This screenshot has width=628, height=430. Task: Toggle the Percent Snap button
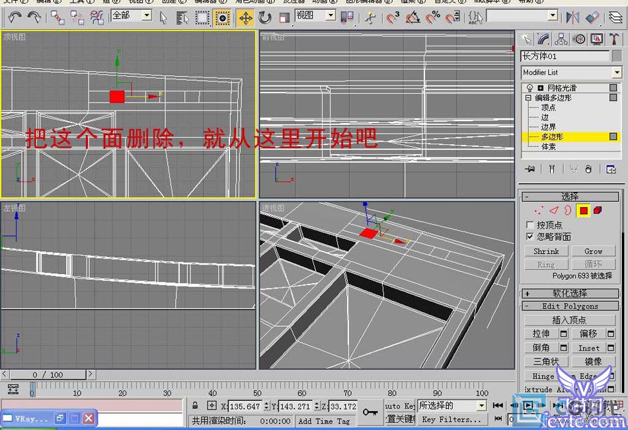click(x=433, y=18)
